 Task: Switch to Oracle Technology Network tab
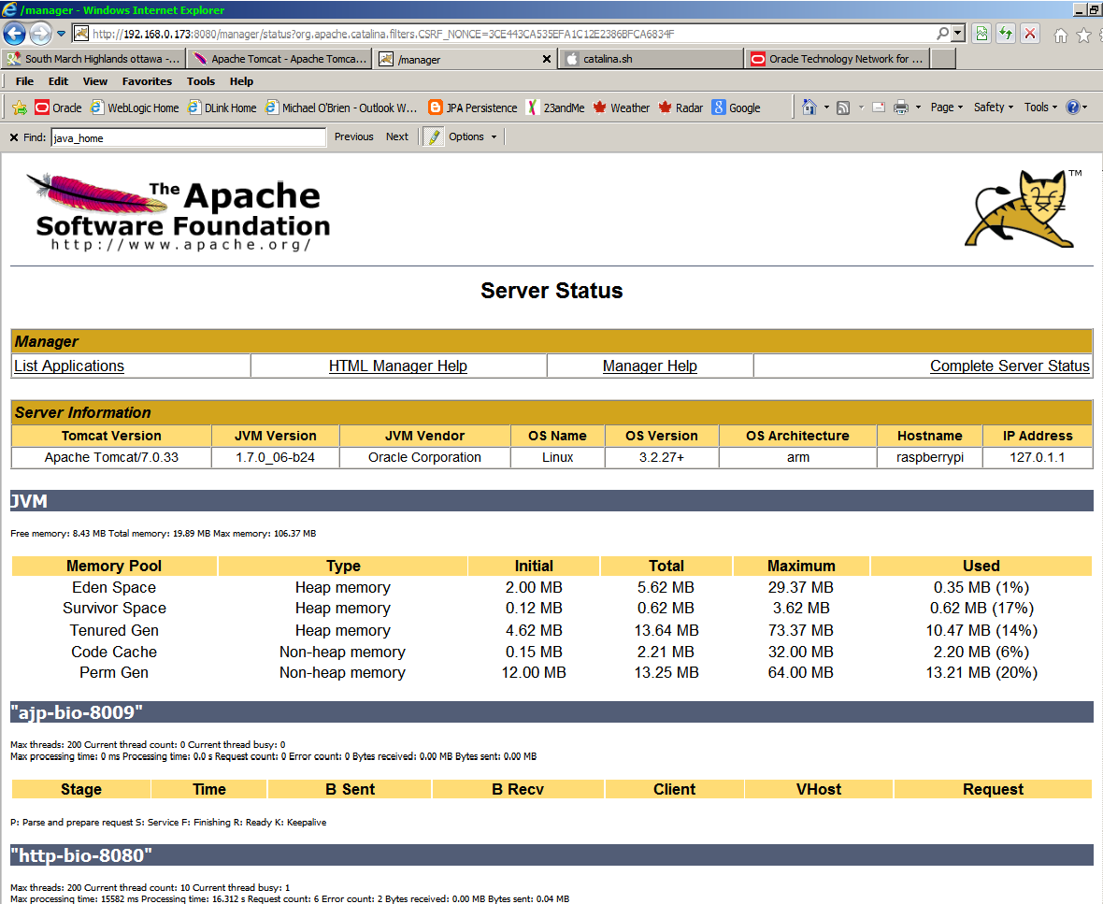(x=838, y=59)
